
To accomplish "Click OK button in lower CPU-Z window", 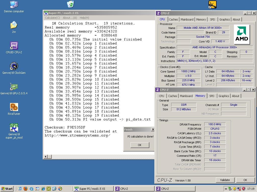I will tap(245, 180).
